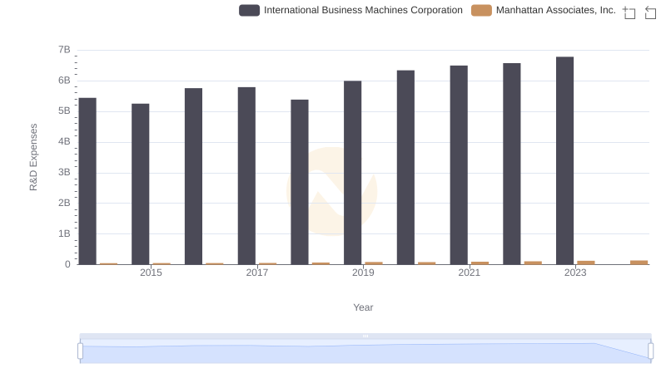The image size is (666, 383).
Task: Click the IBM bar for 2021
Action: click(459, 164)
